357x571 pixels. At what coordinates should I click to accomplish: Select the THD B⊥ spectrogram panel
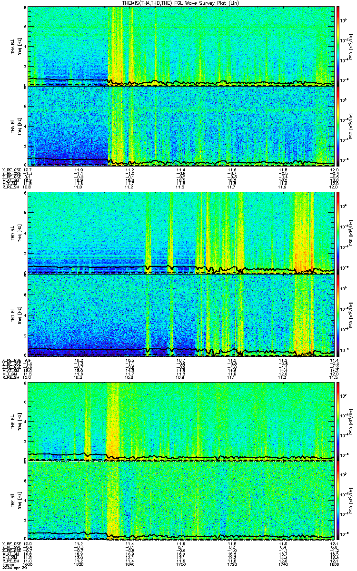tap(181, 233)
